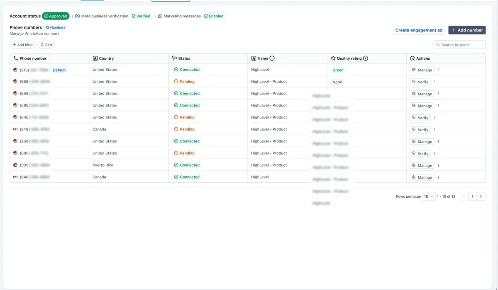Manage the (548) Canada number
Screen dimensions: 498x290
tap(422, 177)
